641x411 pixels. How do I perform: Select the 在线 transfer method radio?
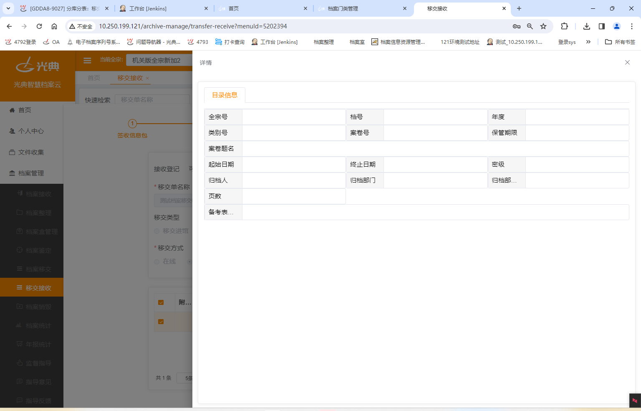[x=157, y=261]
